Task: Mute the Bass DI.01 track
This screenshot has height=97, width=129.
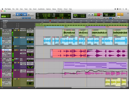Action: 10,32
